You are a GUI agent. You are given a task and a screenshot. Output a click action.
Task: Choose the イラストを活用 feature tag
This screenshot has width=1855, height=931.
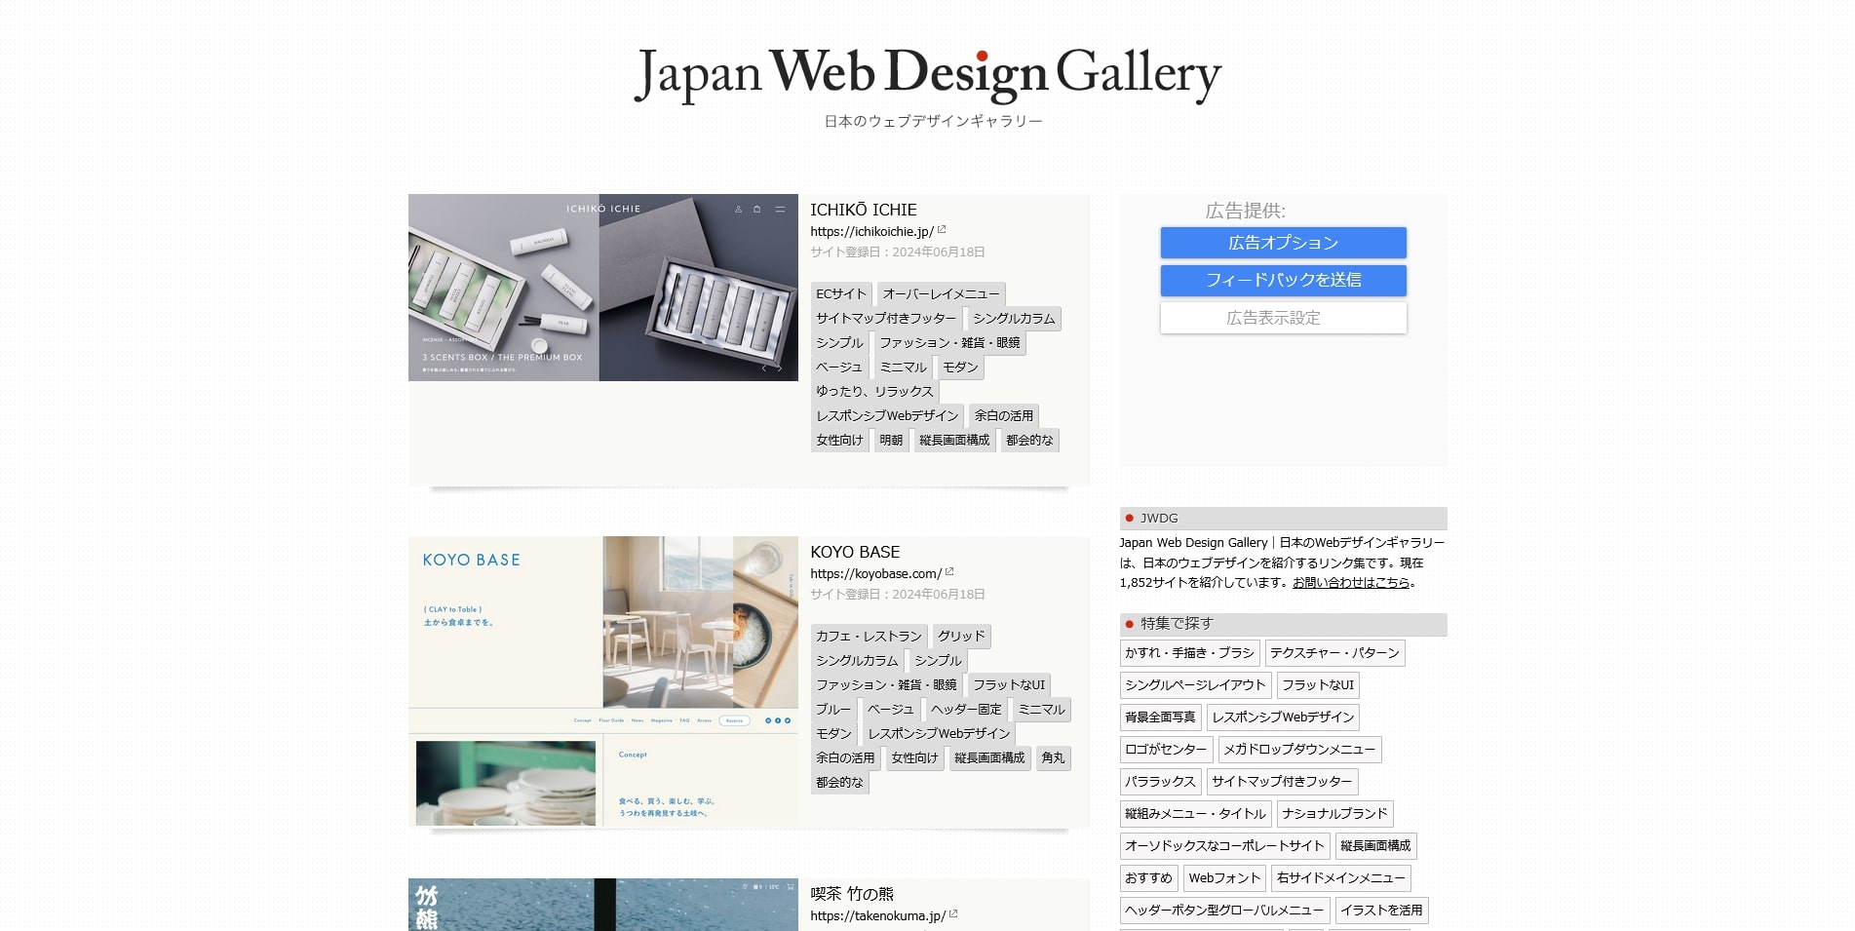click(1381, 911)
